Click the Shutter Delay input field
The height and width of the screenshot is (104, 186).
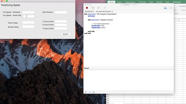28,27
